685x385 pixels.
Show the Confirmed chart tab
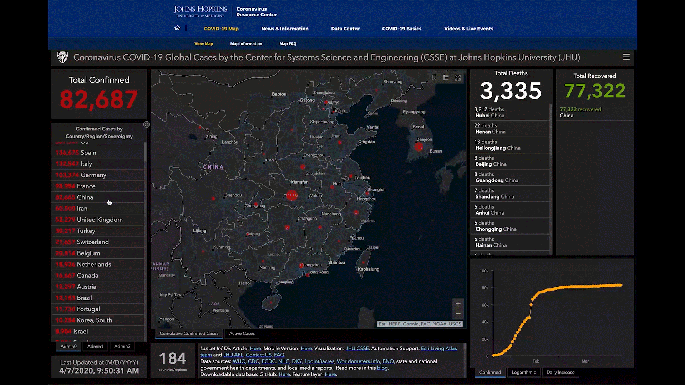[x=490, y=372]
